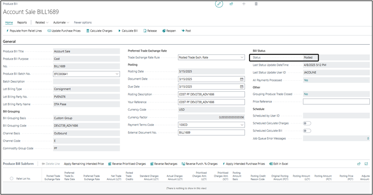
Task: Click the Release action
Action: pyautogui.click(x=150, y=31)
